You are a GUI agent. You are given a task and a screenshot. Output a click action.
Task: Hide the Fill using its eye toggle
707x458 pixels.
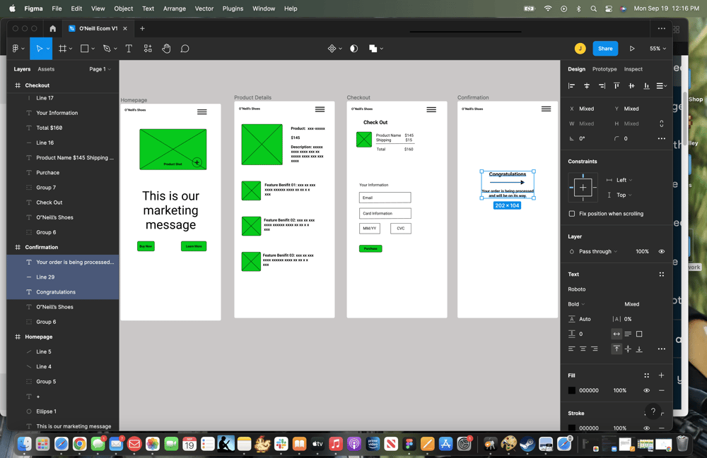[x=645, y=390]
